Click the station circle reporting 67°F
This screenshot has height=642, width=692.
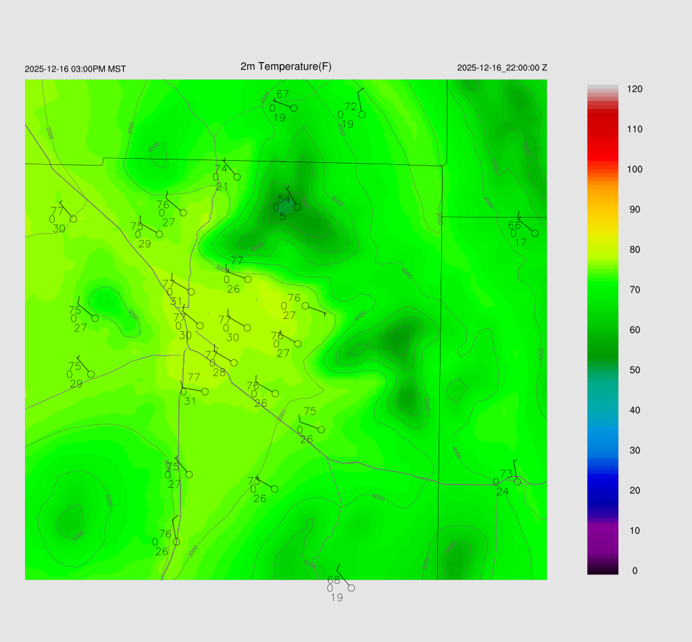(x=294, y=107)
